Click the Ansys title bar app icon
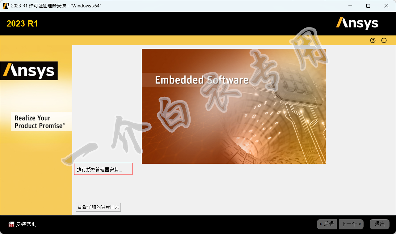This screenshot has width=396, height=234. [x=6, y=6]
